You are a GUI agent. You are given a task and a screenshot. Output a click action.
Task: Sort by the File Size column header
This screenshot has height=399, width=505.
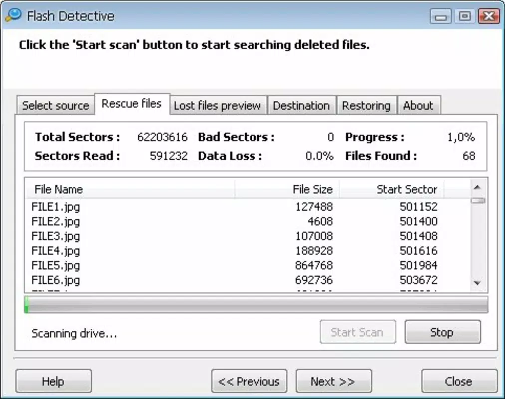[287, 189]
